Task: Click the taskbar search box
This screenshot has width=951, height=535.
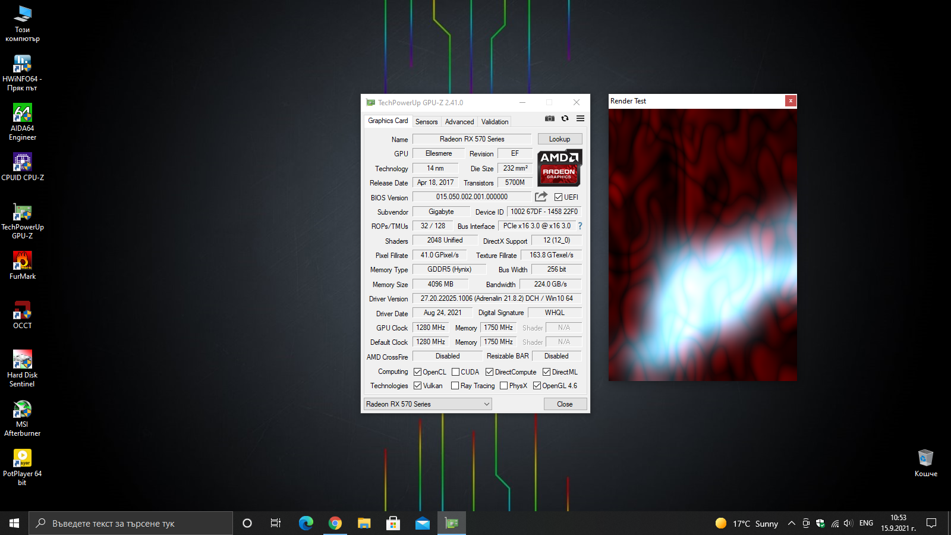Action: click(x=131, y=523)
